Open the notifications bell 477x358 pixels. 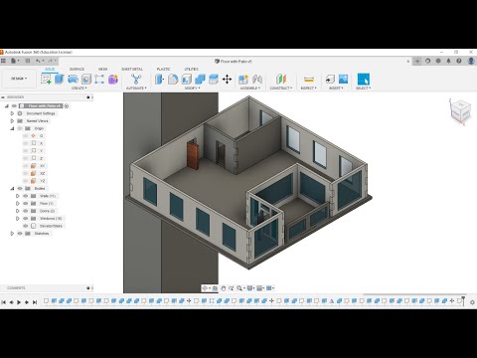tap(448, 61)
